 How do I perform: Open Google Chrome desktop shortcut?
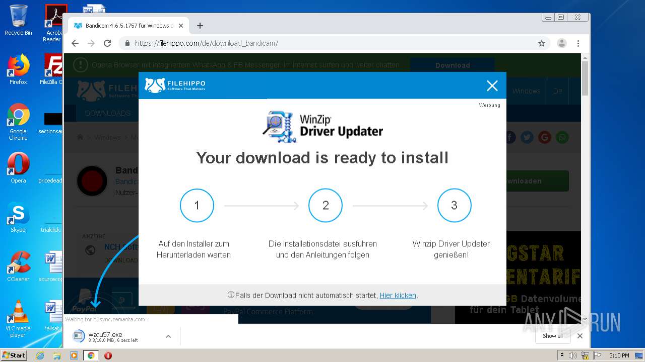(x=18, y=122)
